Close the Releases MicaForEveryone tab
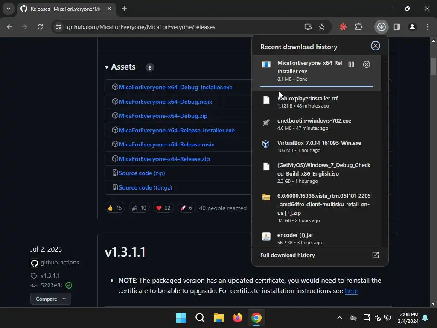The height and width of the screenshot is (328, 437). [x=109, y=9]
